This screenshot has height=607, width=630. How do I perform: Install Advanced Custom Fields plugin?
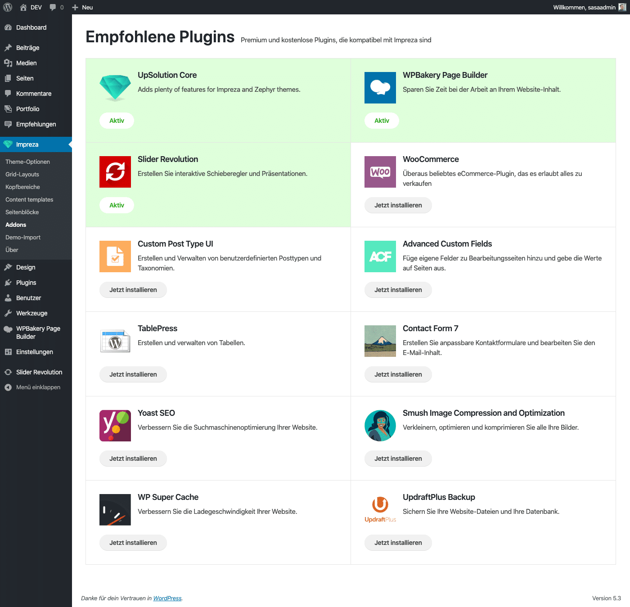398,290
